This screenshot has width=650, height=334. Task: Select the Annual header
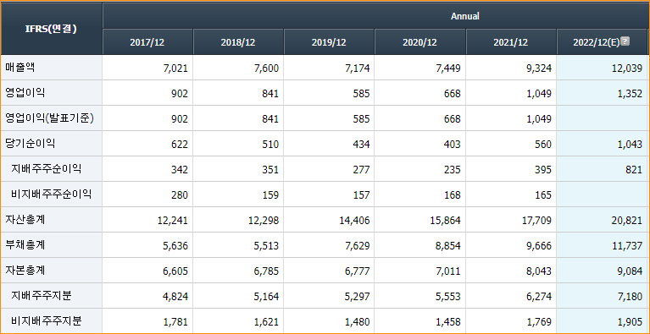point(465,16)
